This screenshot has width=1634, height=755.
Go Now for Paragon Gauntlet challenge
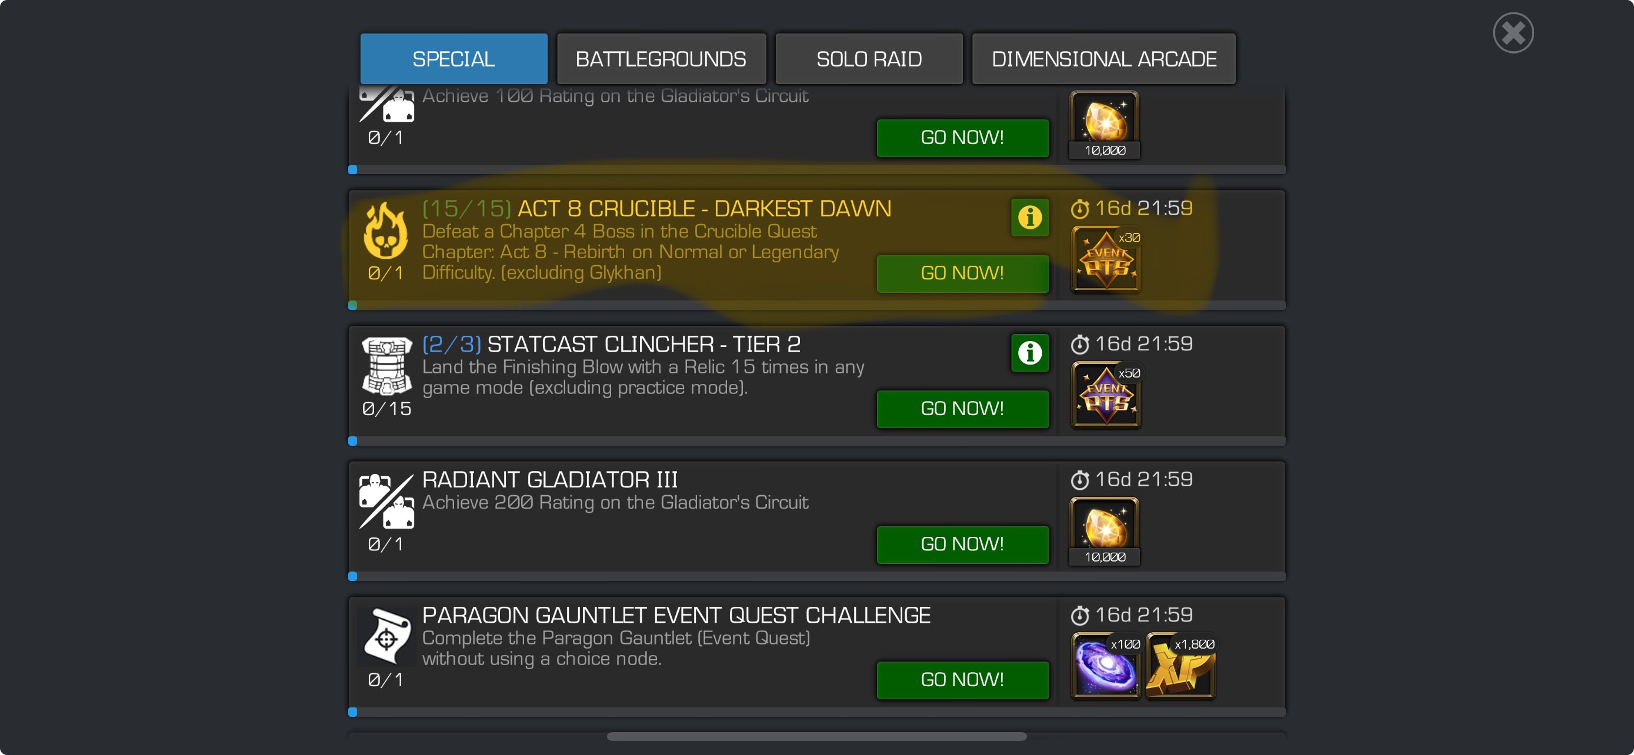(962, 680)
